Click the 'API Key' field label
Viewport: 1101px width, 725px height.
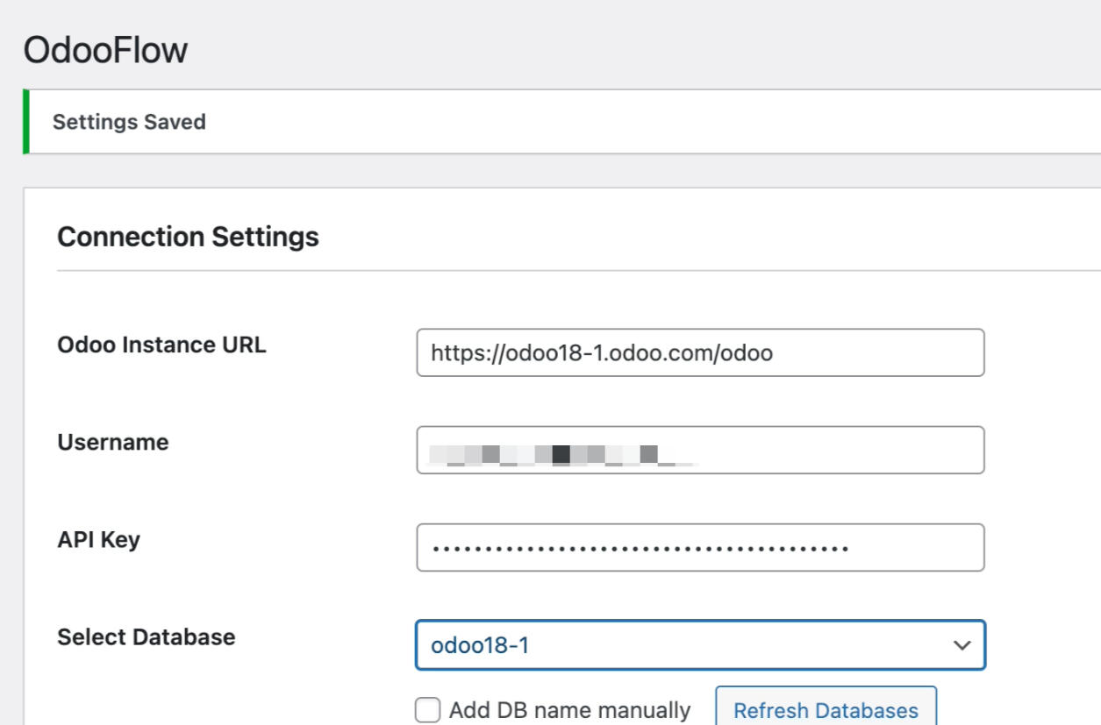pyautogui.click(x=98, y=539)
